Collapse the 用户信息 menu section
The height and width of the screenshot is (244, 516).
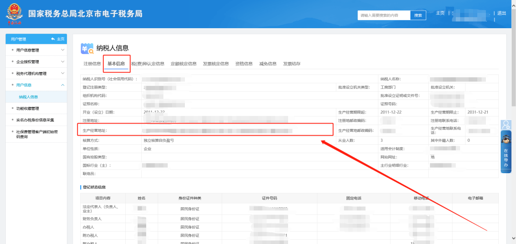(x=63, y=85)
